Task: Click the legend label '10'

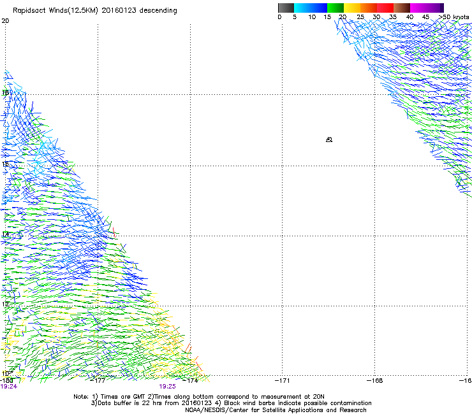Action: pyautogui.click(x=312, y=17)
